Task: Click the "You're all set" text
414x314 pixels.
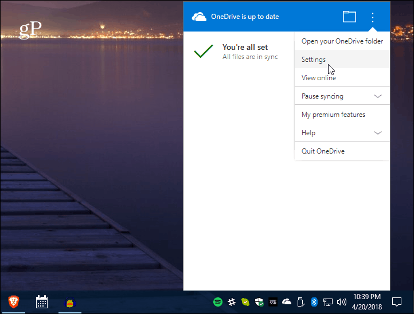Action: (245, 47)
